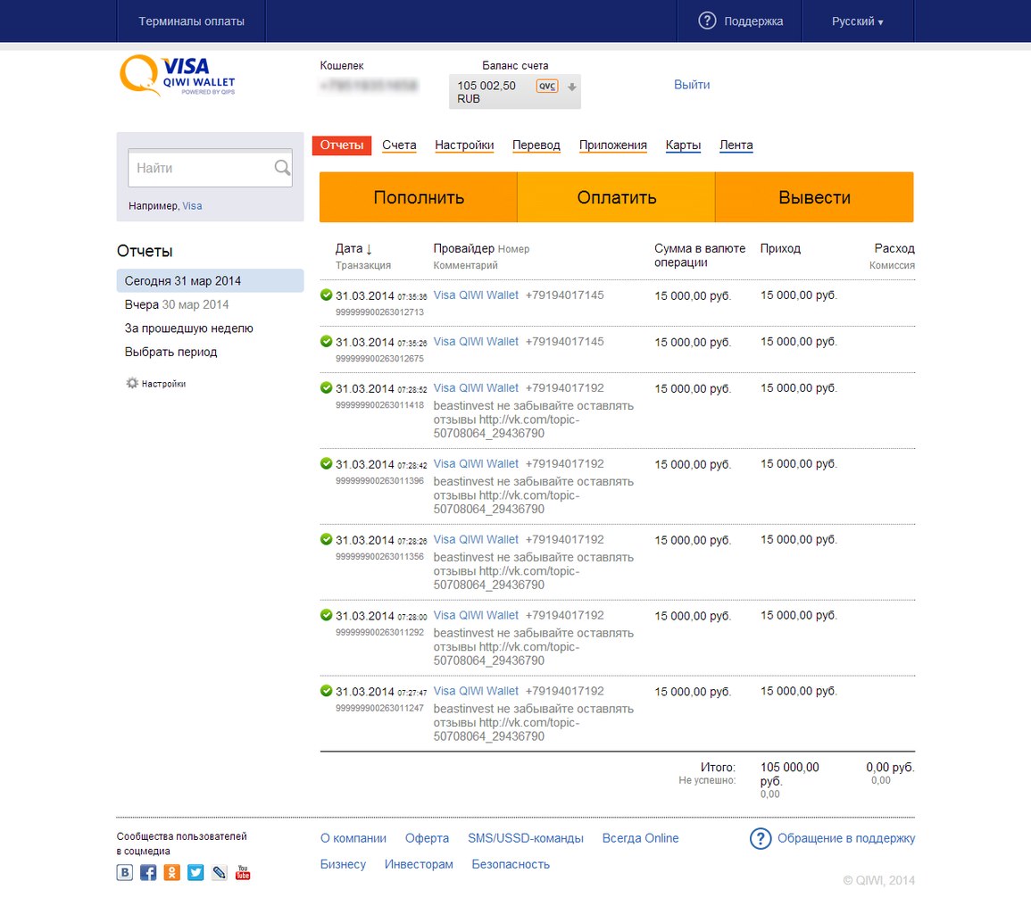Open the Приложения tab
Viewport: 1031px width, 914px height.
coord(613,145)
